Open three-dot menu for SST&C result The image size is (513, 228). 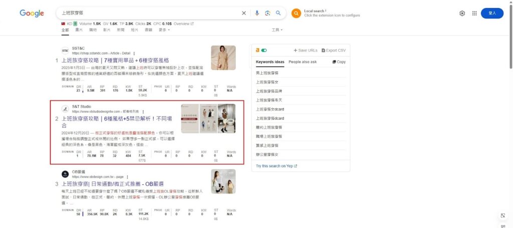(134, 53)
